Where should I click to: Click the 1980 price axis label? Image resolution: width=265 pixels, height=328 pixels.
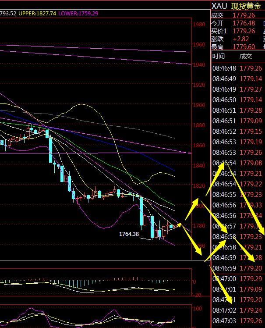[199, 25]
